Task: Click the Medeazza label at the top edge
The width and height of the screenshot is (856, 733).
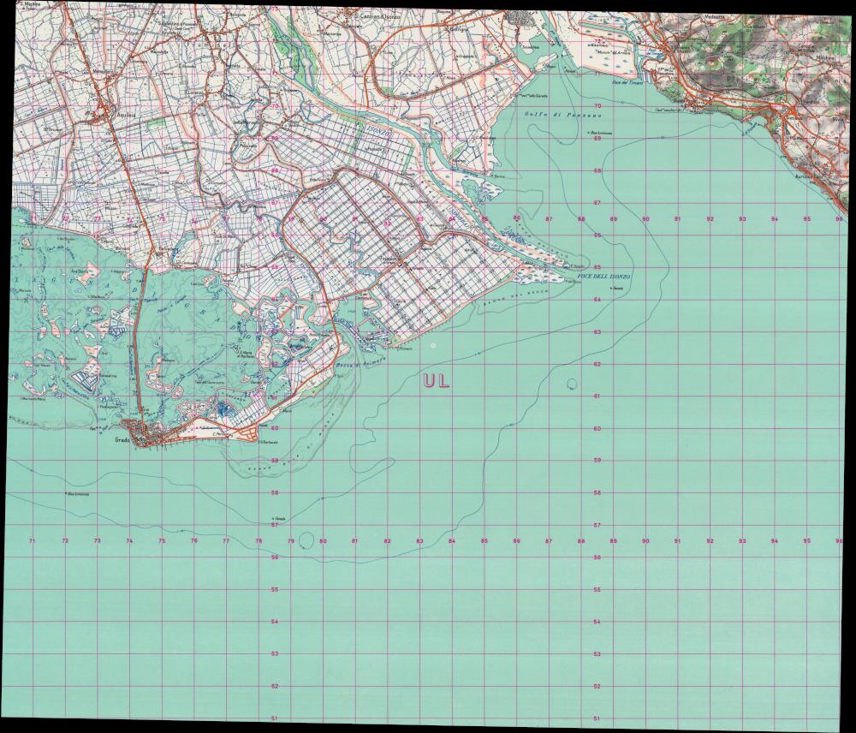Action: [x=690, y=17]
